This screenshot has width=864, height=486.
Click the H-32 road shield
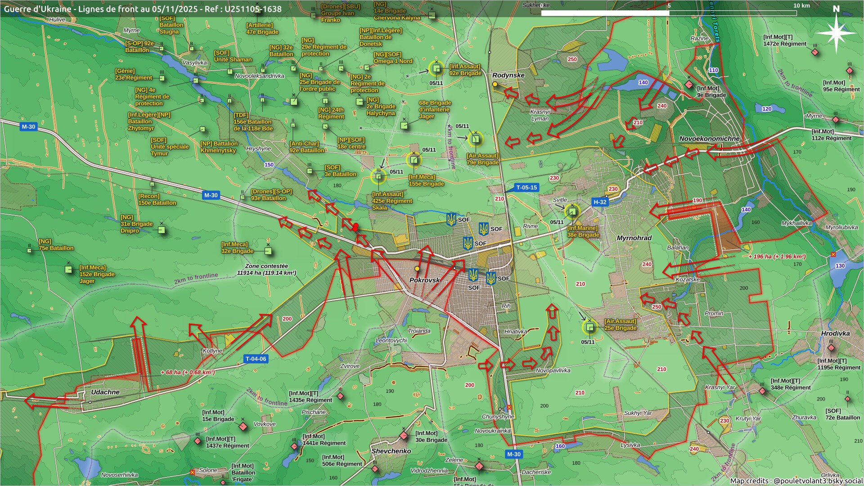tap(600, 202)
